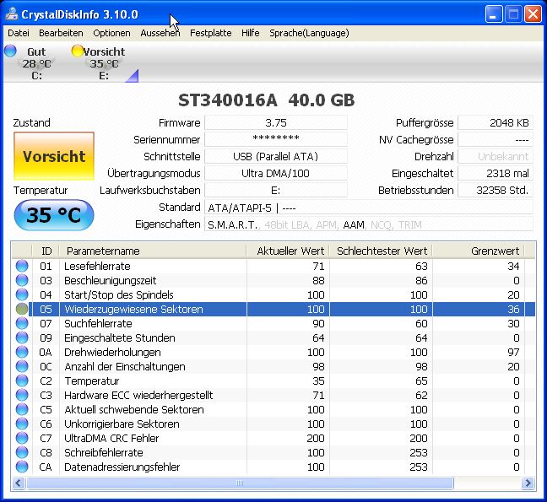
Task: Open the Sprache(Language) menu
Action: [x=309, y=33]
